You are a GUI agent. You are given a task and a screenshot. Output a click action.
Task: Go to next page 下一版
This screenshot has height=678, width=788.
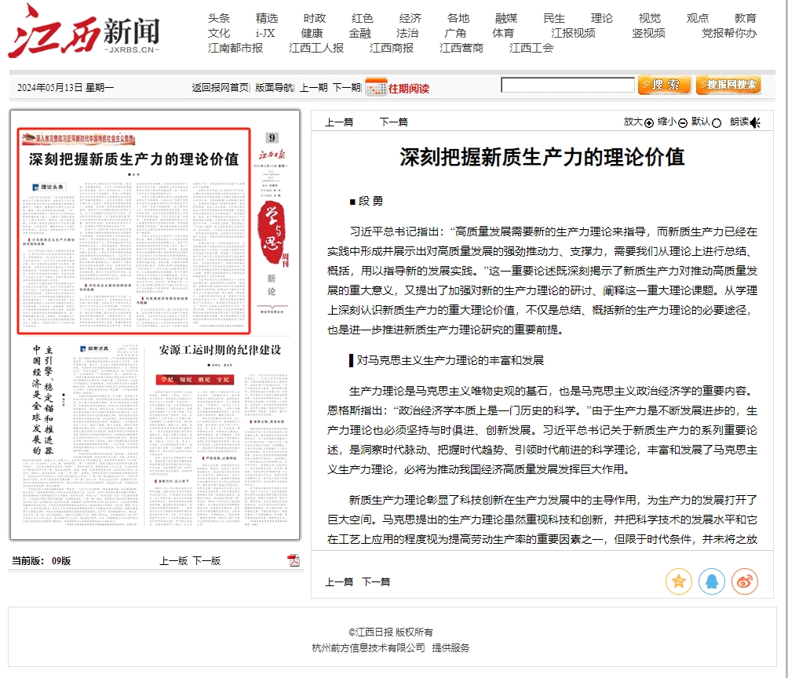206,560
